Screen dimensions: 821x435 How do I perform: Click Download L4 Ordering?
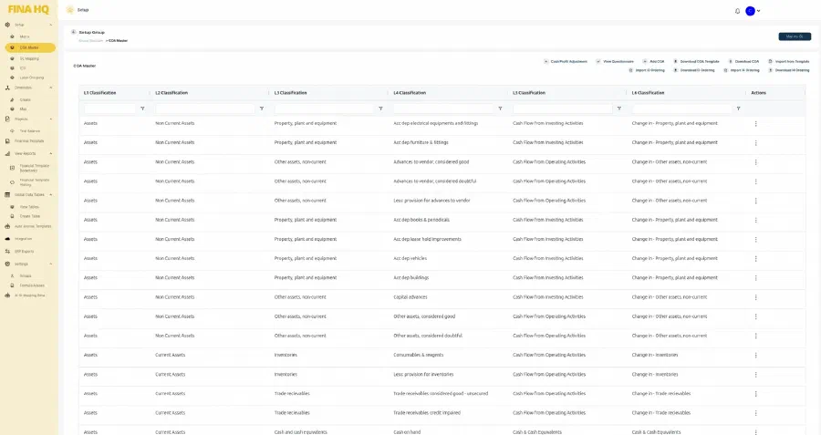click(788, 70)
